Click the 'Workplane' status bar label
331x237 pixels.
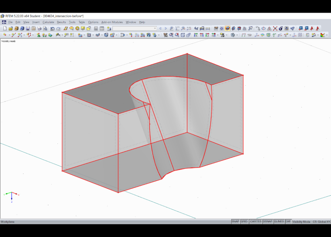pos(7,222)
